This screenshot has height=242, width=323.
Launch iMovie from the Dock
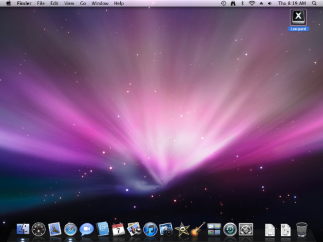pos(182,229)
